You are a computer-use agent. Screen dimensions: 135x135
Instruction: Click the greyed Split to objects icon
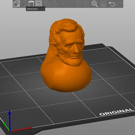tap(79, 4)
